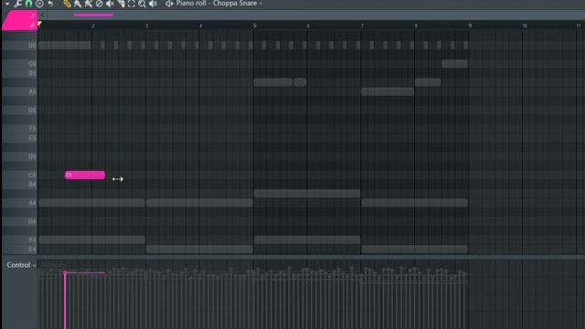Click the C5 piano key

(19, 175)
